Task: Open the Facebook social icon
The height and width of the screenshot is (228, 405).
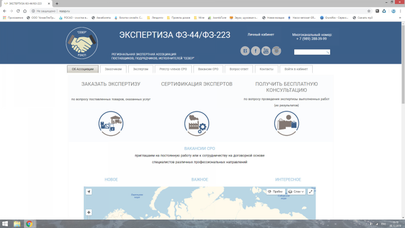Action: [x=255, y=51]
